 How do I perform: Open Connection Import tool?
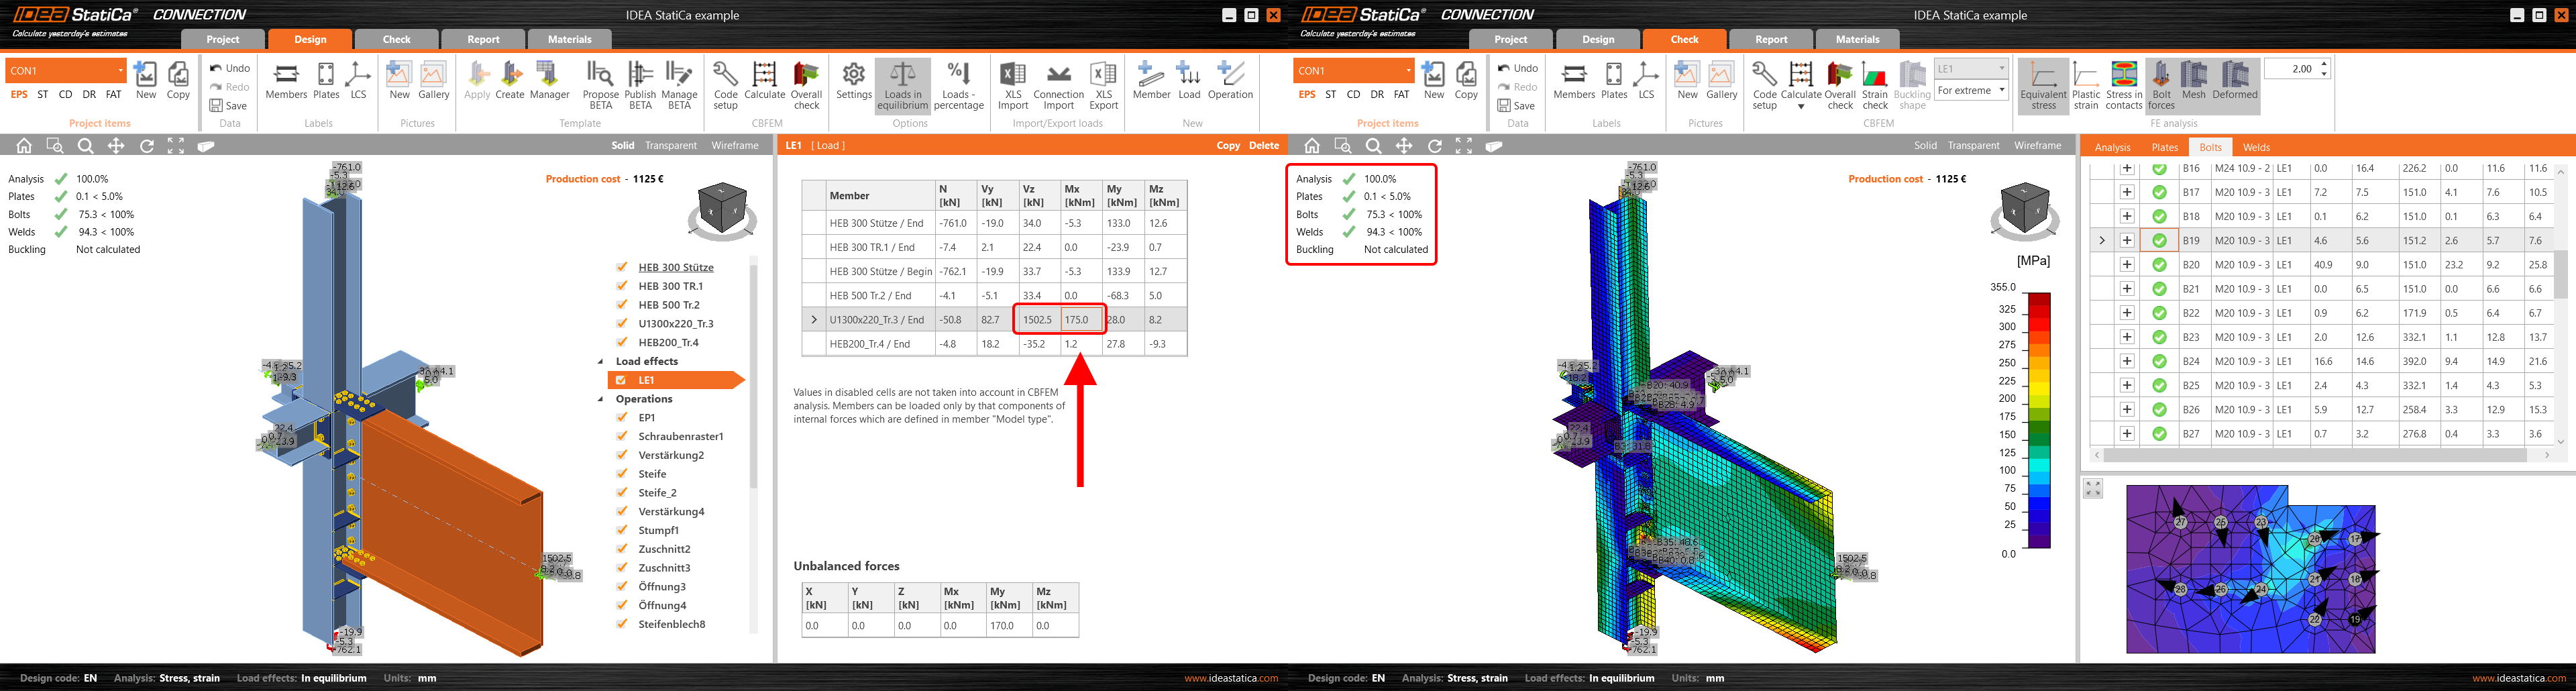pyautogui.click(x=1058, y=85)
